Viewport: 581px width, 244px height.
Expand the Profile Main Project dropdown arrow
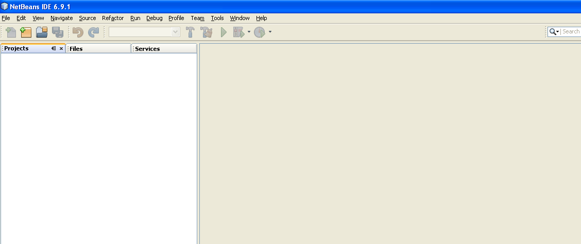click(270, 32)
